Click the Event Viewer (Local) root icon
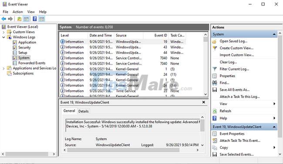Screen dimensions: 283x164 (4, 27)
